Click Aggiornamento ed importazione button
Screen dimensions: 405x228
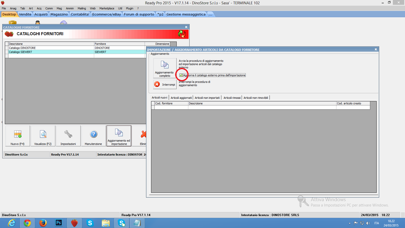[119, 136]
